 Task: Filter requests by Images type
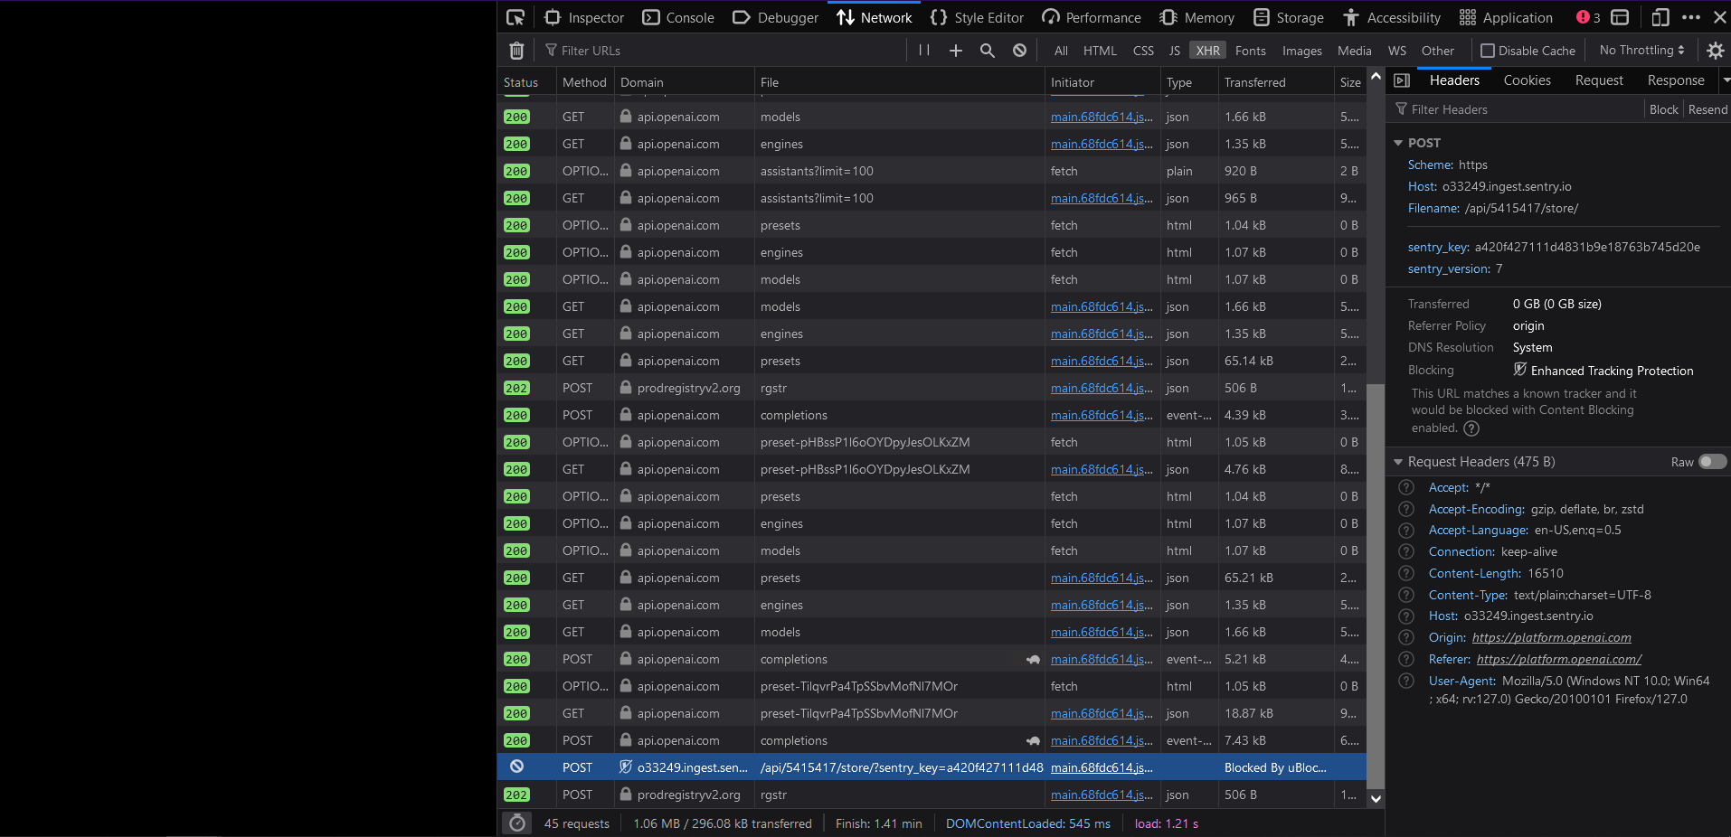click(1301, 51)
